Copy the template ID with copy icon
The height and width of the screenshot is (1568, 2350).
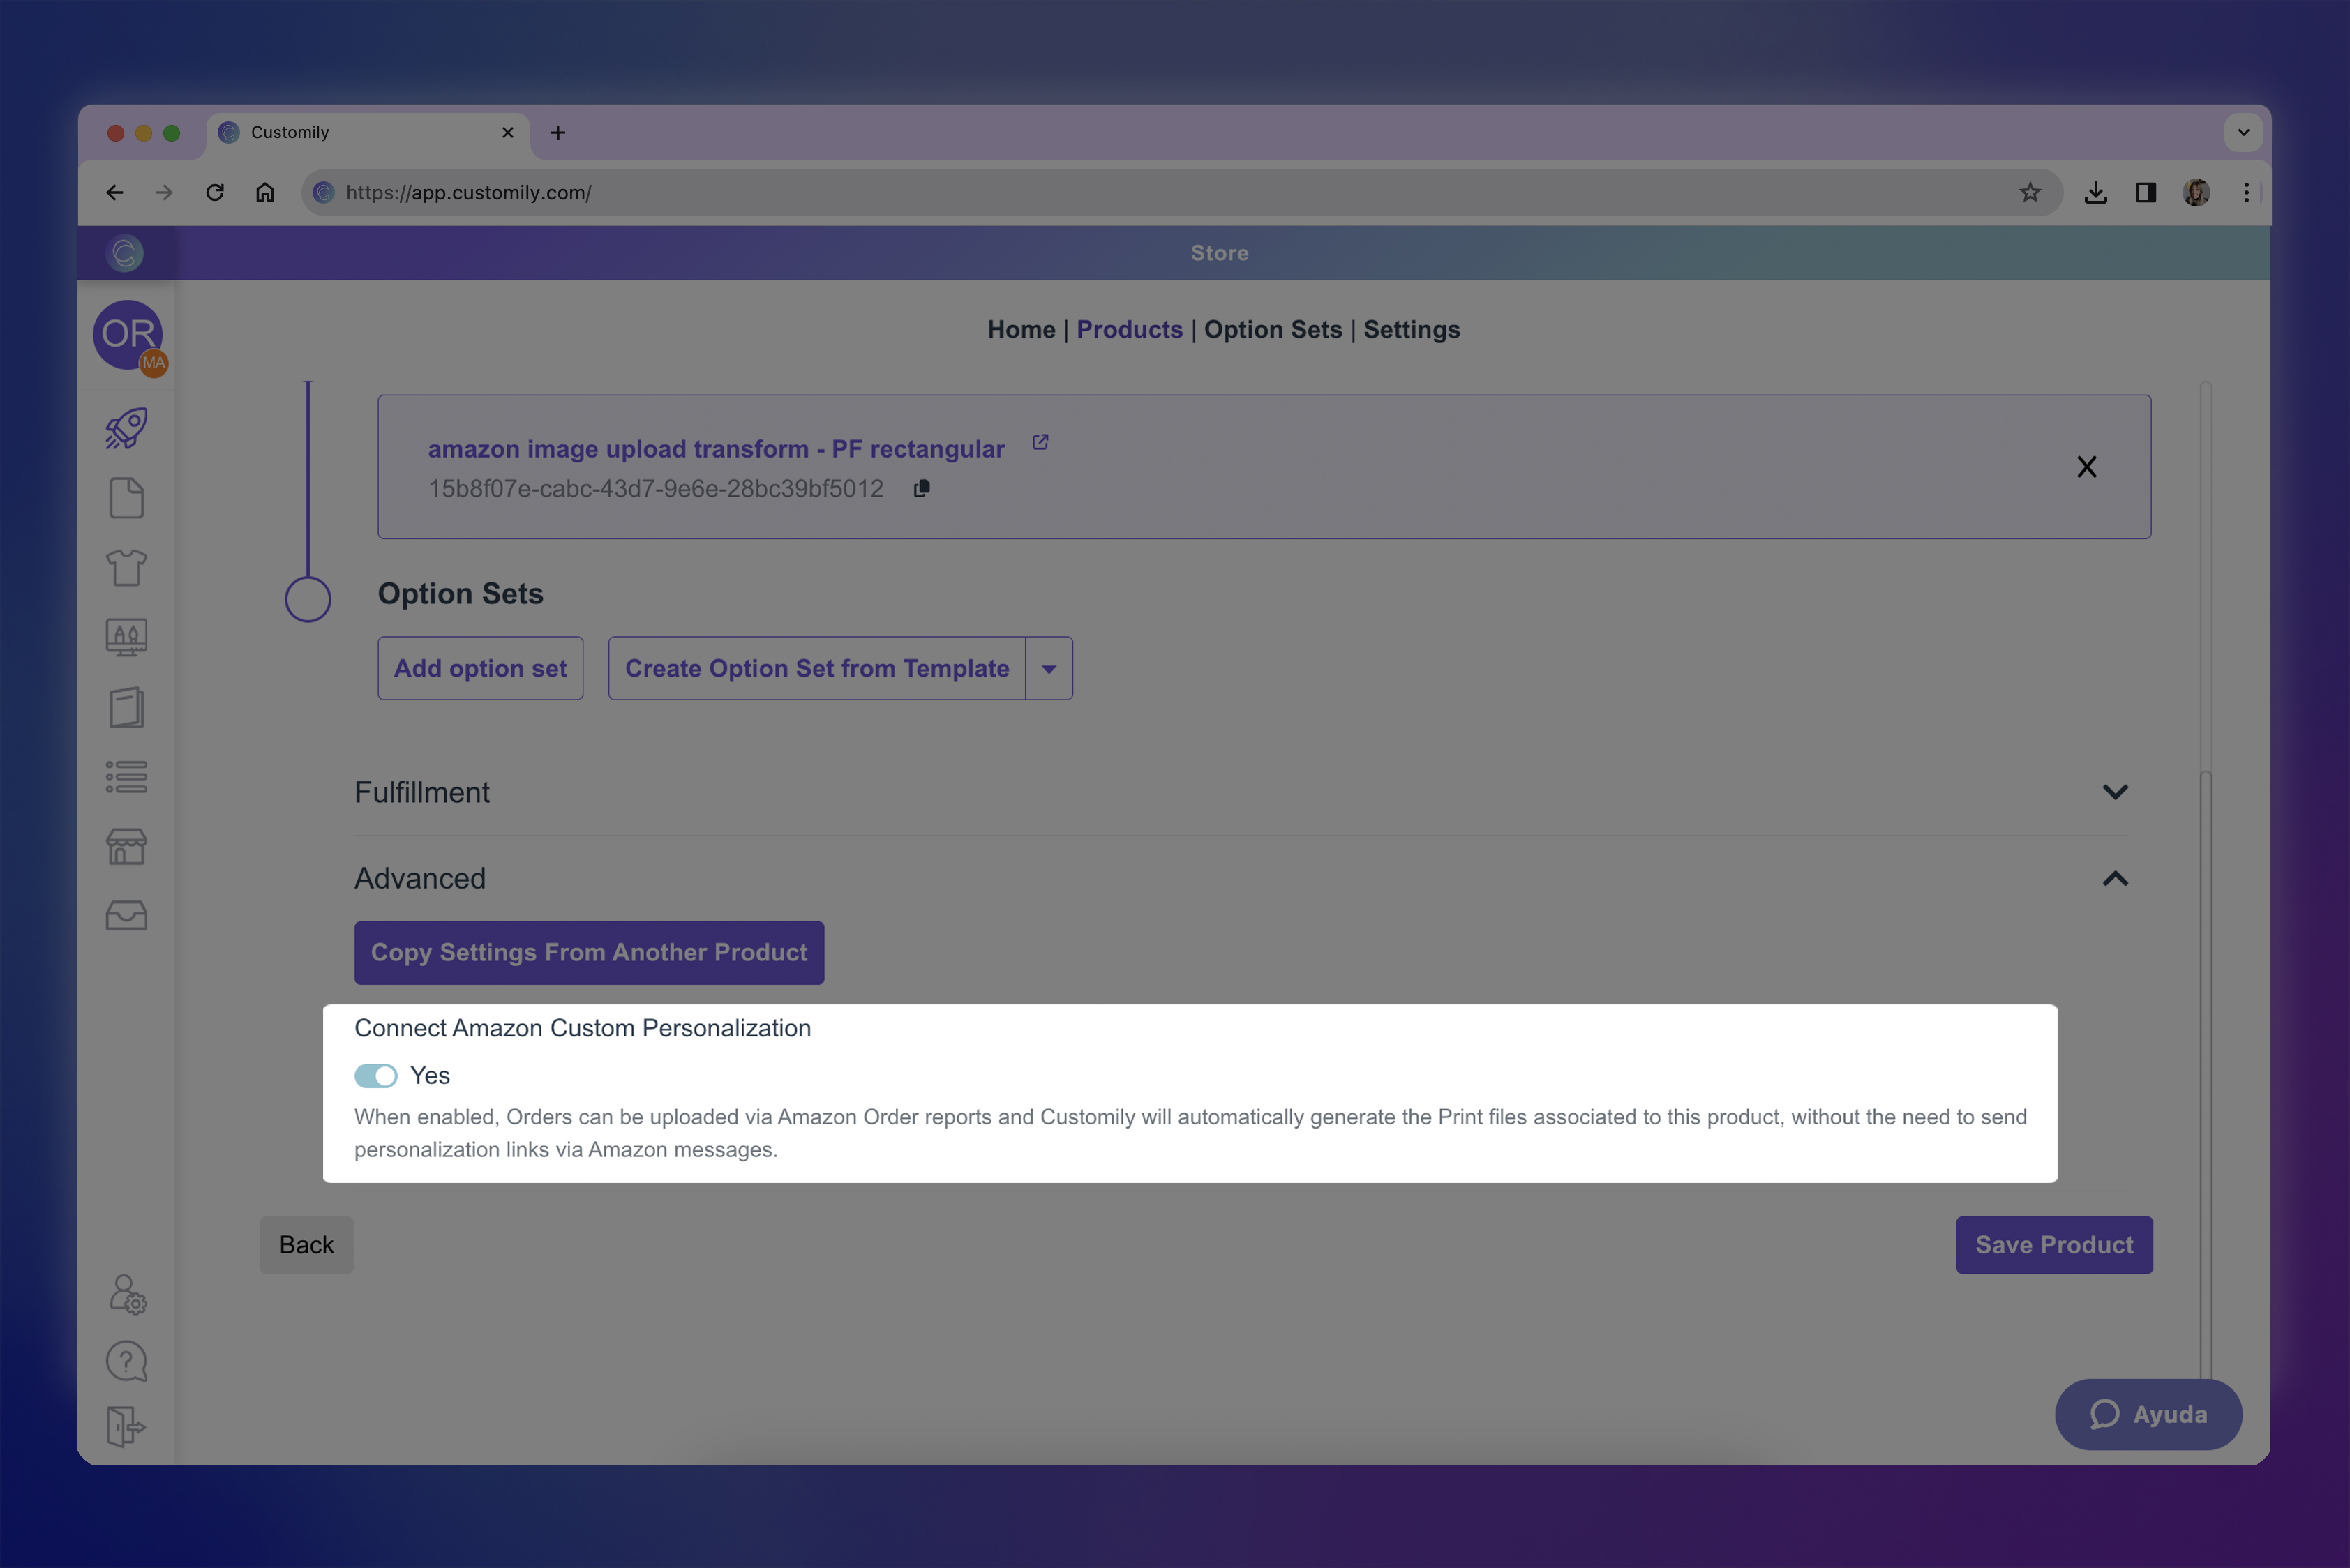coord(922,488)
